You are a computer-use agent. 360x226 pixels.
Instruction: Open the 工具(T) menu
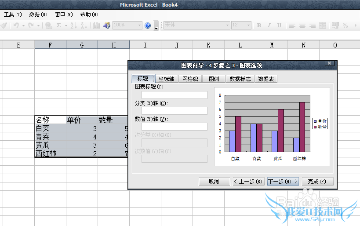[x=13, y=15]
